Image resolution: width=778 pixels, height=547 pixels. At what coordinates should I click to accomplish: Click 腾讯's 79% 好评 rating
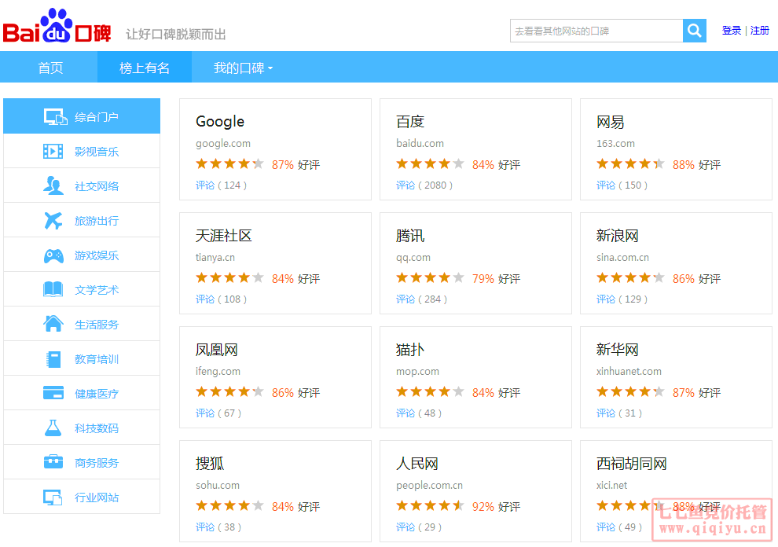[x=496, y=279]
